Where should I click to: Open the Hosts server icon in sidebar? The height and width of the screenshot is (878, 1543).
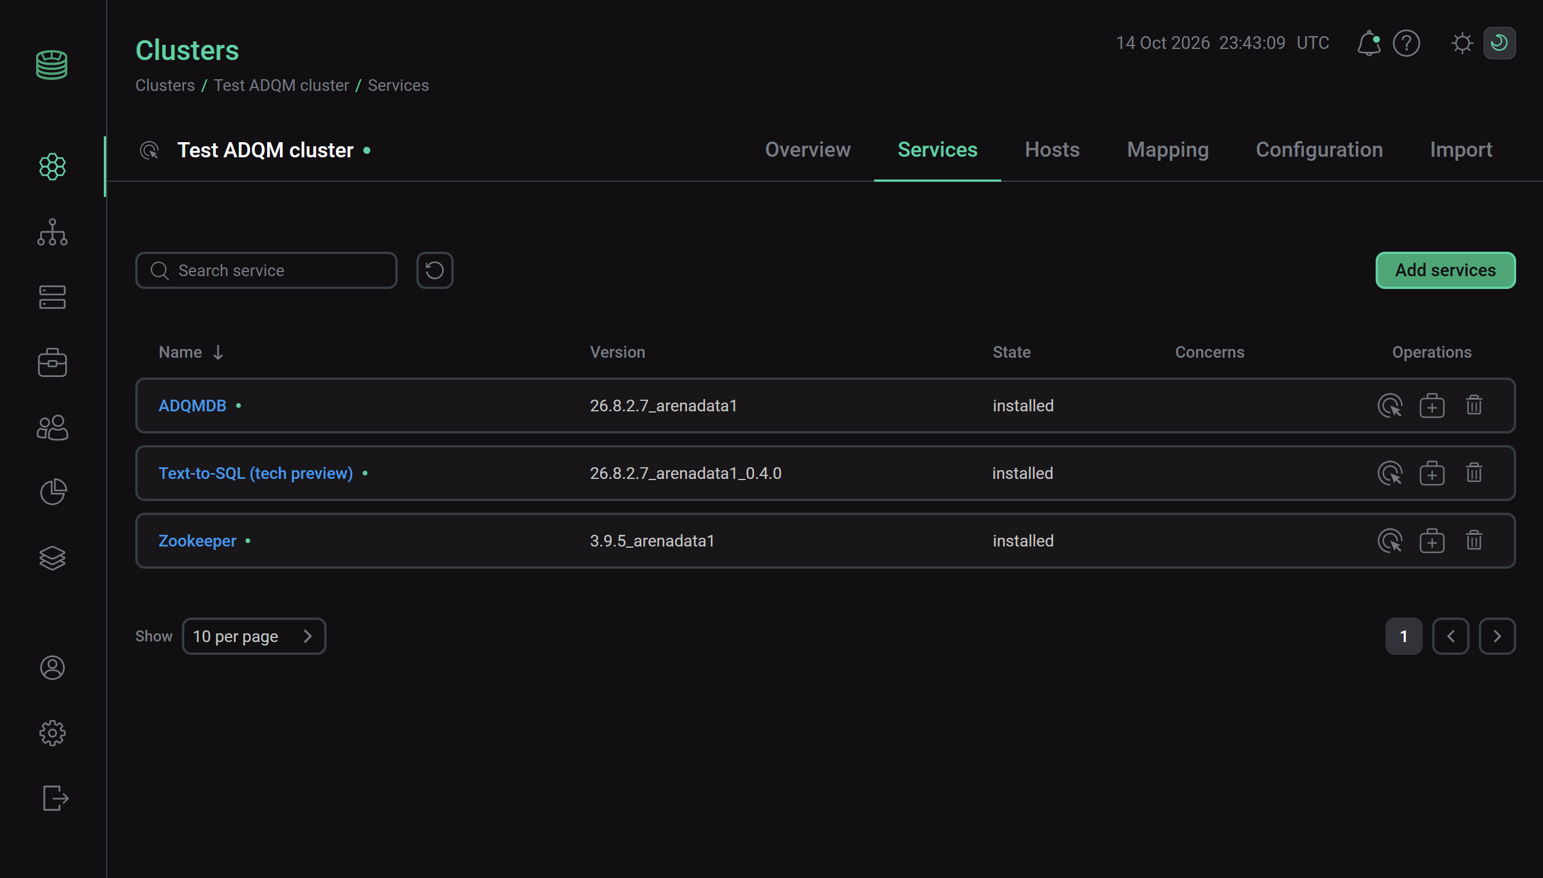52,297
